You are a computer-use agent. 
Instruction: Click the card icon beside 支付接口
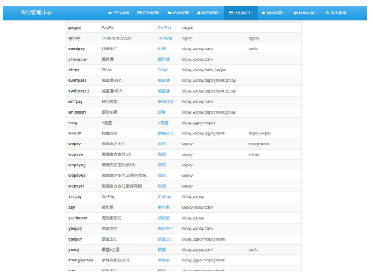(x=231, y=12)
